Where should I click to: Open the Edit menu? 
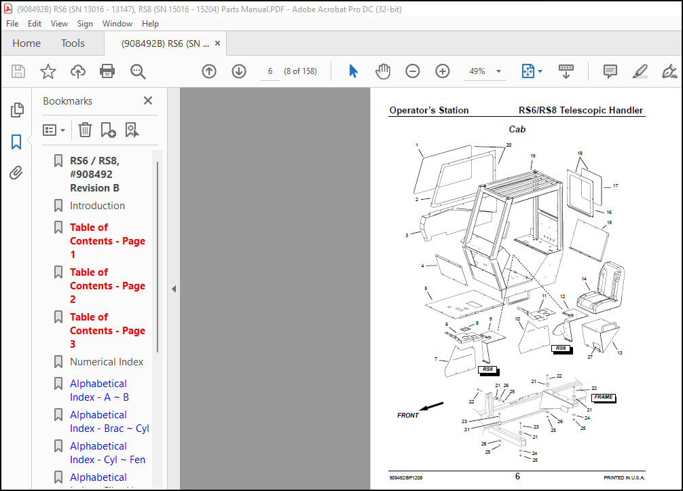coord(35,24)
